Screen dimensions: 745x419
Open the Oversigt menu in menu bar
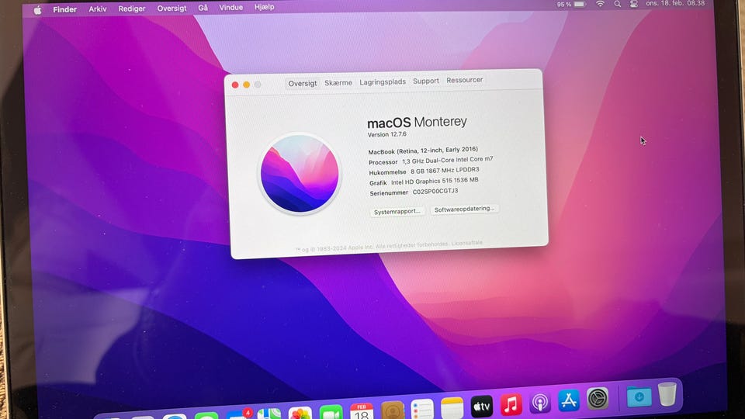172,8
